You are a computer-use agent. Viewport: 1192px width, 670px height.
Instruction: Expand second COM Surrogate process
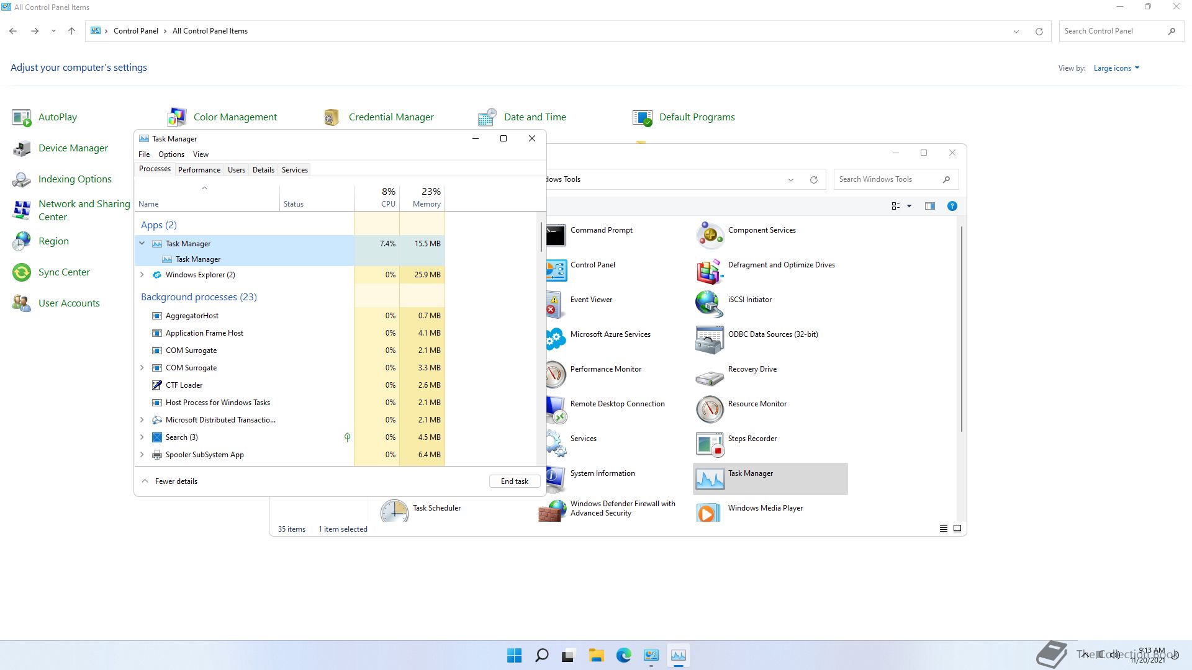(142, 367)
